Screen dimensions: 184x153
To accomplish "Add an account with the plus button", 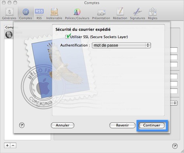I will click(x=7, y=145).
